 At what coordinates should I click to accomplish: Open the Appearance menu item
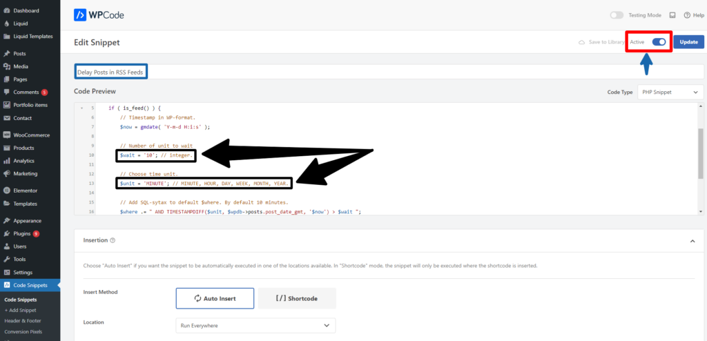pyautogui.click(x=27, y=221)
